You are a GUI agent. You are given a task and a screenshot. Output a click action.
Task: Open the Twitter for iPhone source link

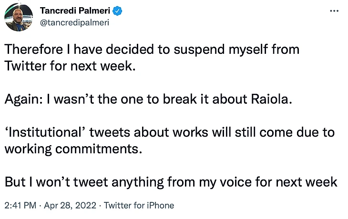139,205
